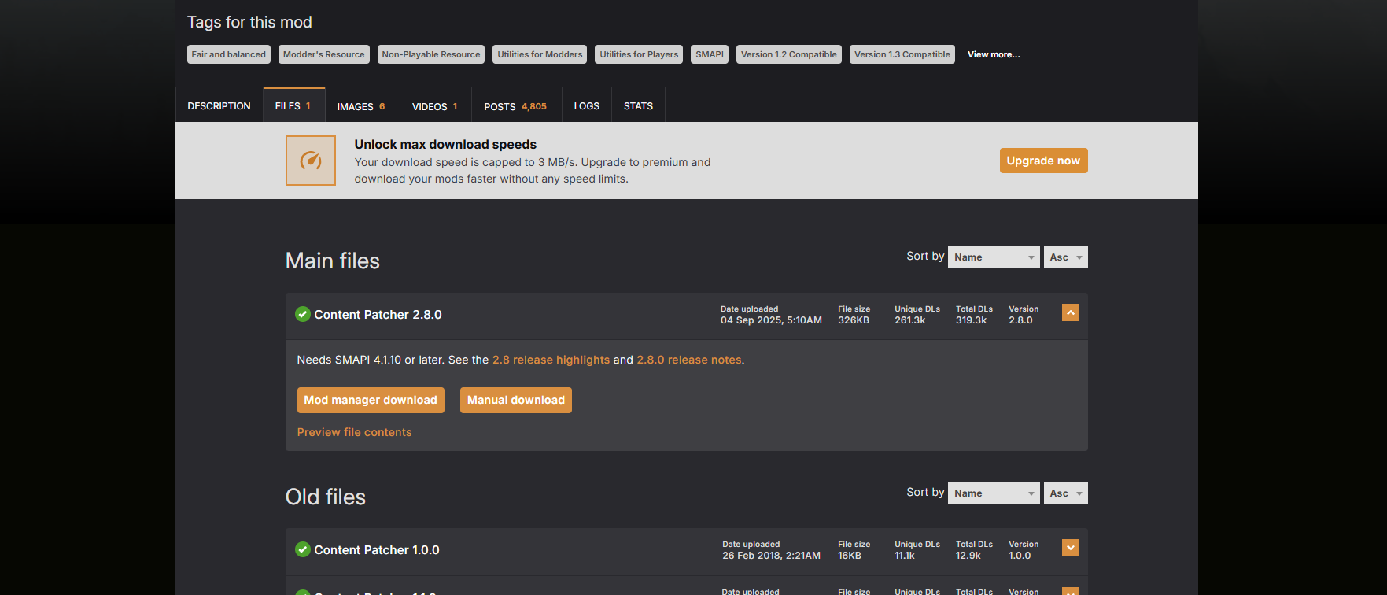This screenshot has width=1387, height=595.
Task: Switch to the Description tab
Action: tap(219, 105)
